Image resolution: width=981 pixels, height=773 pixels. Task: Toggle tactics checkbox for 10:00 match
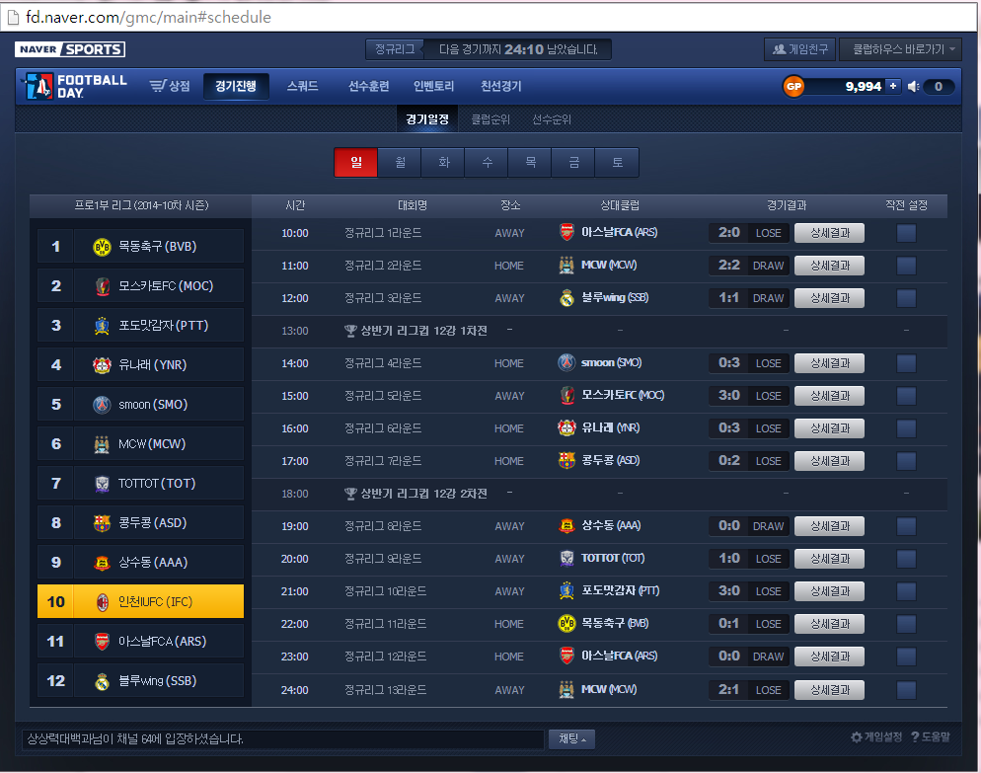tap(906, 233)
